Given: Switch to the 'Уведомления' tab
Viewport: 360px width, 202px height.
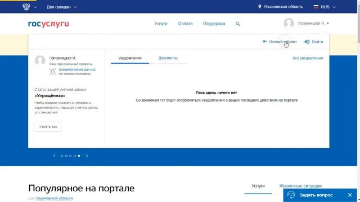Looking at the screenshot, I should click(x=130, y=58).
